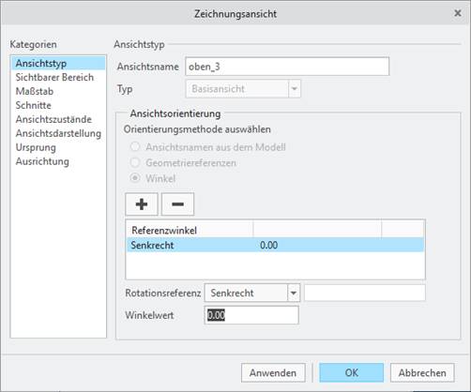Open the Sichtbarer Bereich category

54,77
